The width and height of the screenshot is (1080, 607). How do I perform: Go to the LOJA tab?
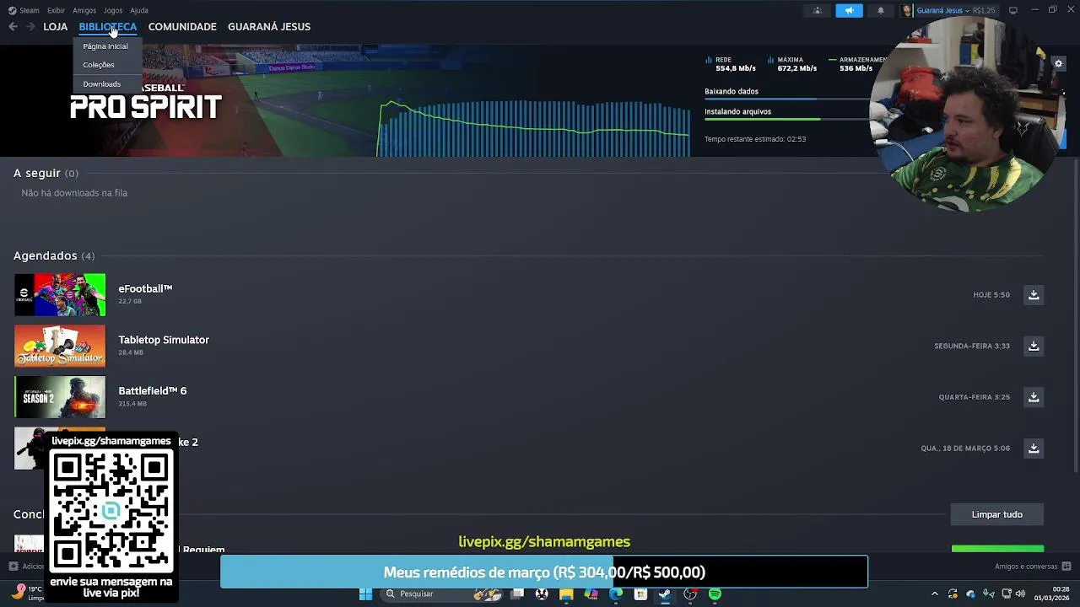tap(56, 27)
